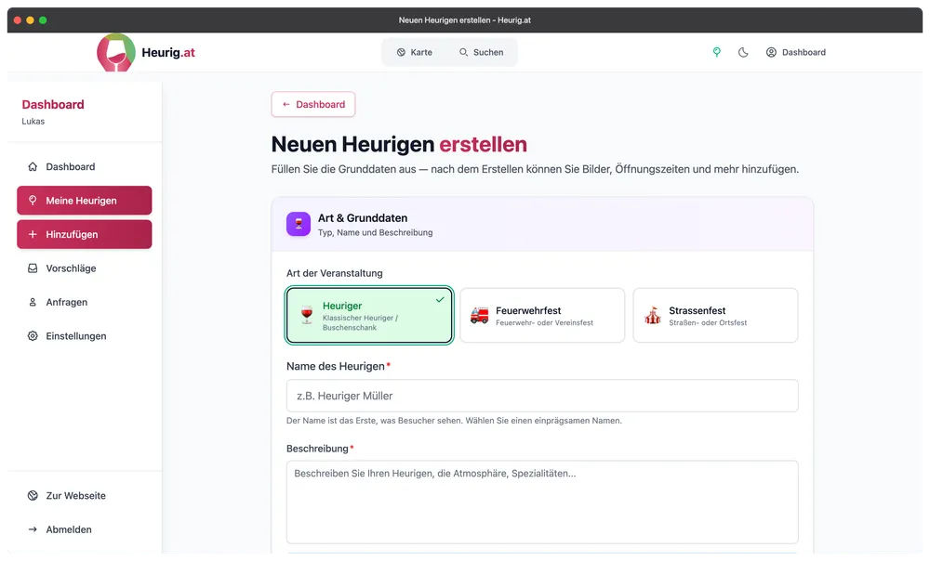Click the circus tent icon on Strassenfest

click(653, 315)
